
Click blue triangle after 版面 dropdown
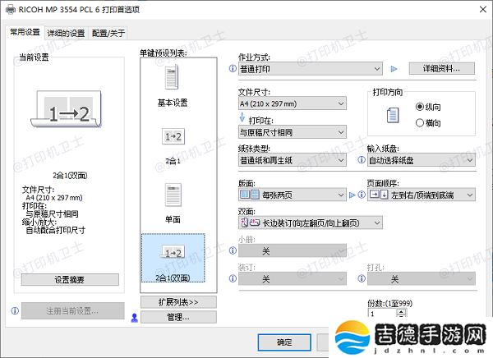[x=352, y=195]
